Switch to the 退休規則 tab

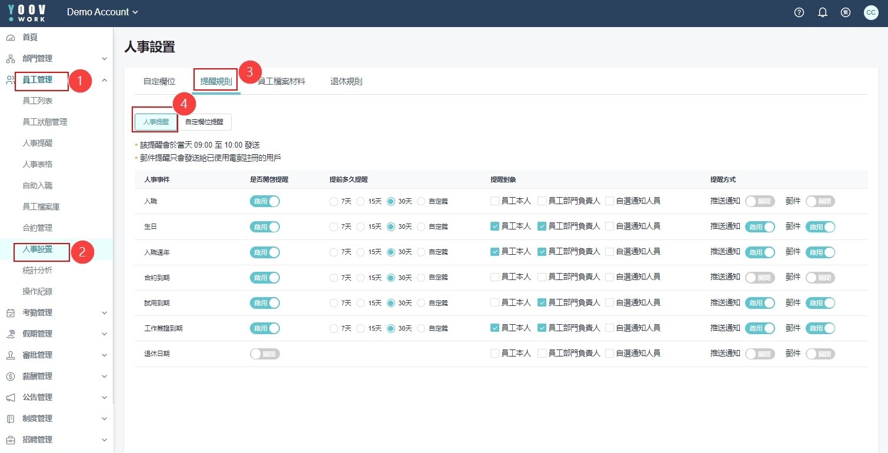(x=346, y=82)
